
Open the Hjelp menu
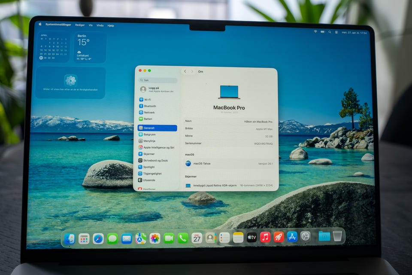click(111, 26)
